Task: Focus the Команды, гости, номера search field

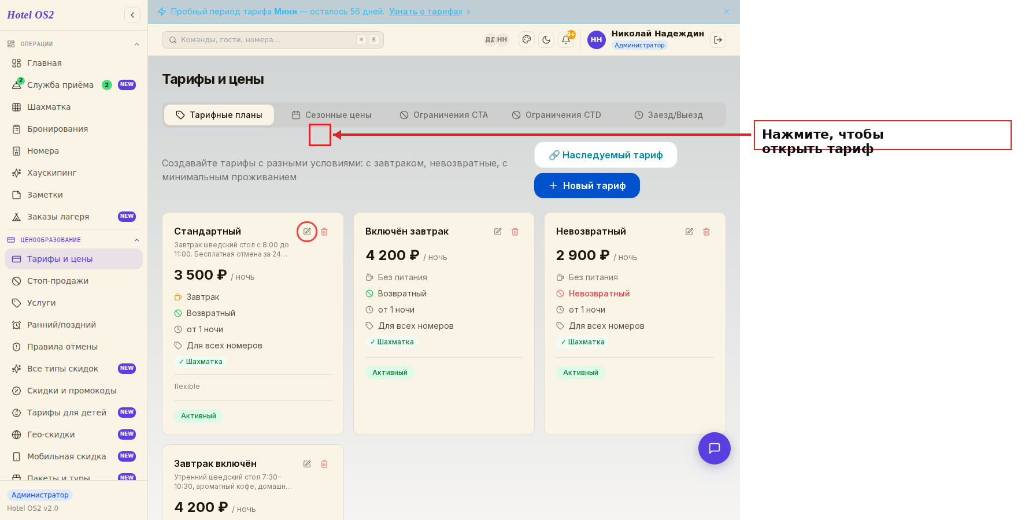Action: [x=273, y=40]
